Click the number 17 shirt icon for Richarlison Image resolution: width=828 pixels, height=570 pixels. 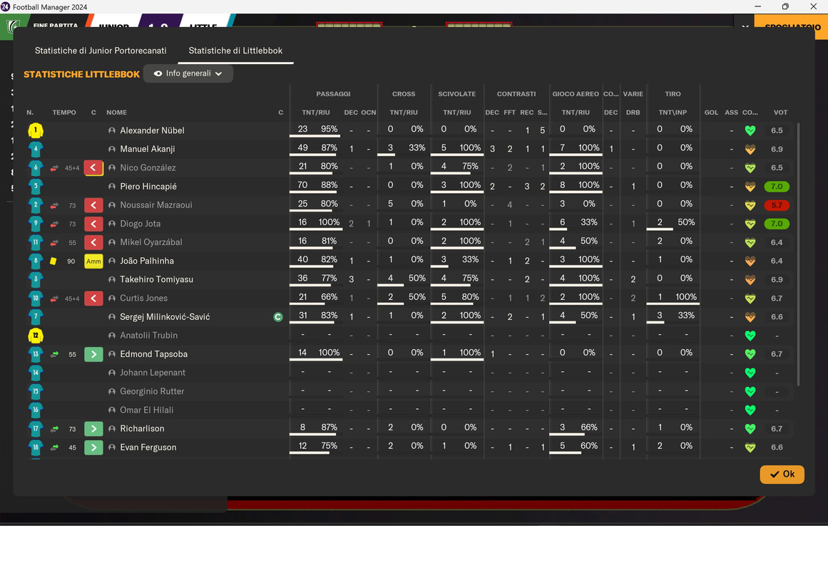[36, 428]
